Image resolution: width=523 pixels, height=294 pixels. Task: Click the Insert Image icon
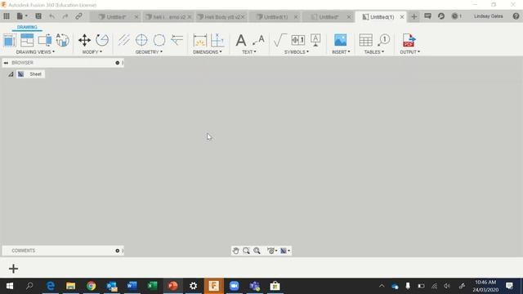click(341, 40)
